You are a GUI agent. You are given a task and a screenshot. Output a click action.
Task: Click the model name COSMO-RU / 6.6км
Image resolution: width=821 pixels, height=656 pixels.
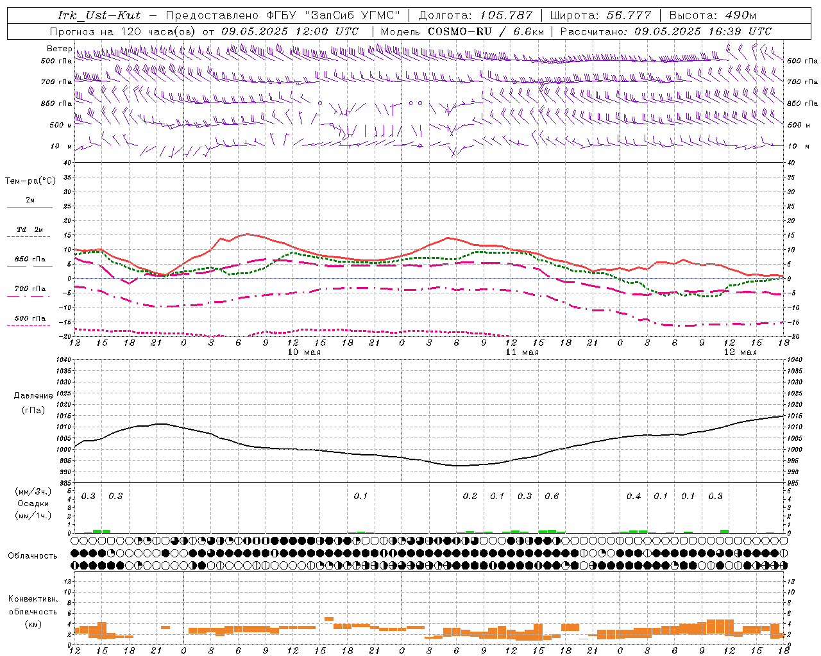(486, 31)
